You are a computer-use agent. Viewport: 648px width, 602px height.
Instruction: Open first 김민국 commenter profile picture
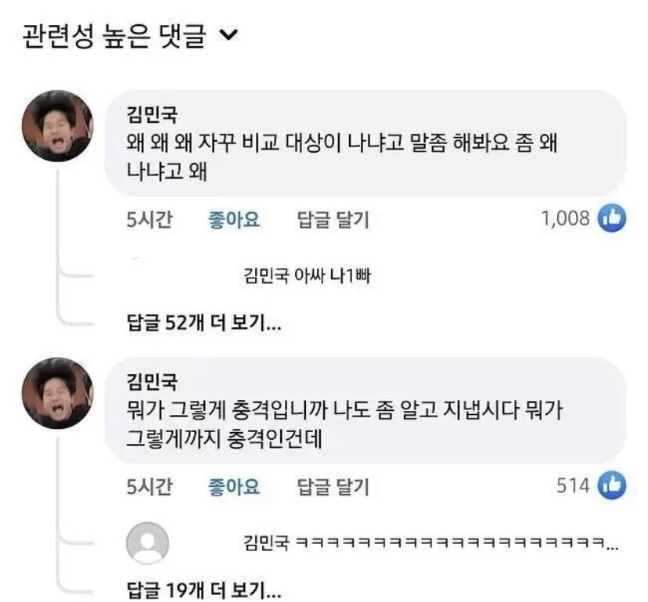point(57,126)
